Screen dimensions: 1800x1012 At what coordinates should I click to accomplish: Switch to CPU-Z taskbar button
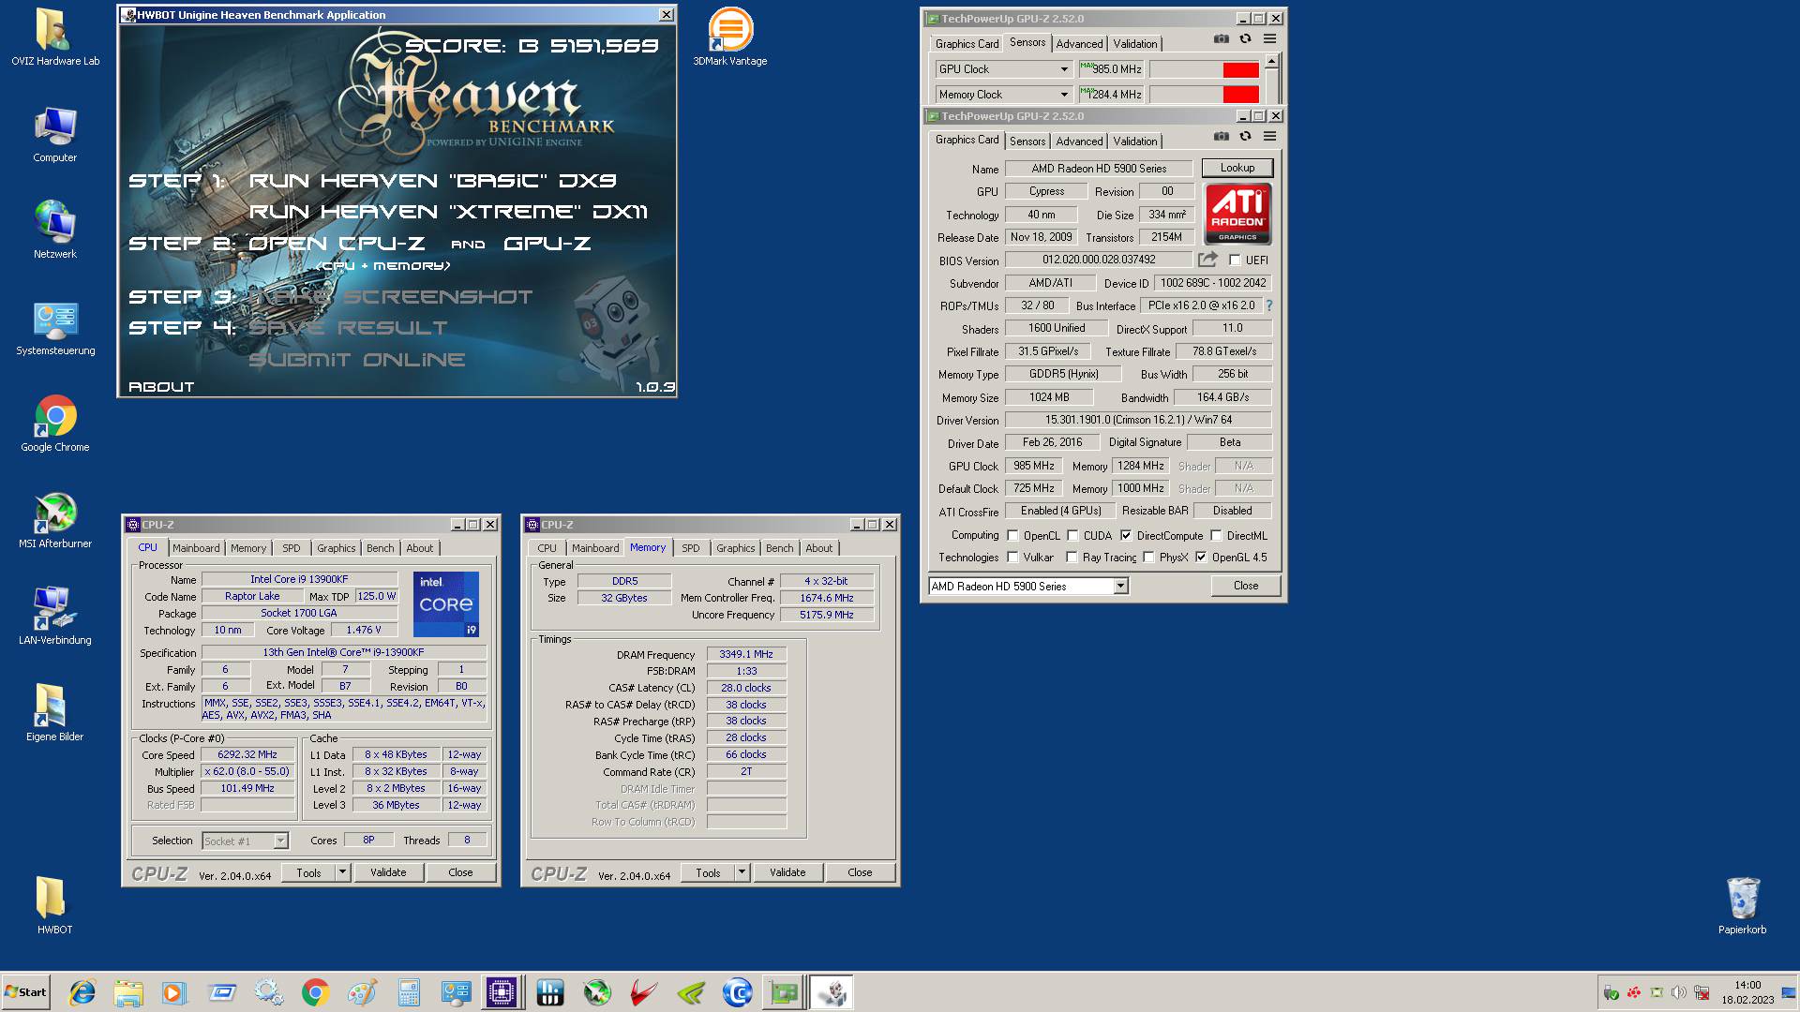502,992
